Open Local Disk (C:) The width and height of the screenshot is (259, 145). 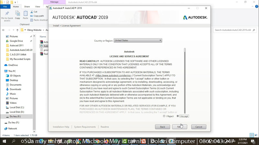click(17, 107)
